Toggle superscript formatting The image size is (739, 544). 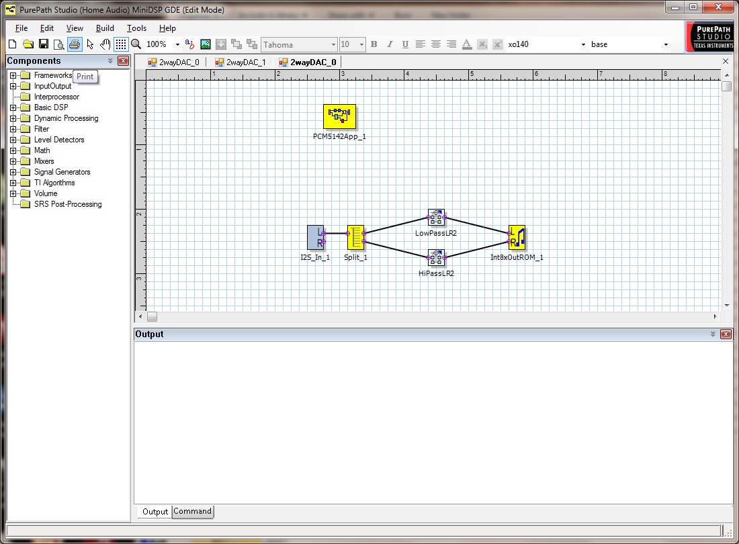point(498,44)
